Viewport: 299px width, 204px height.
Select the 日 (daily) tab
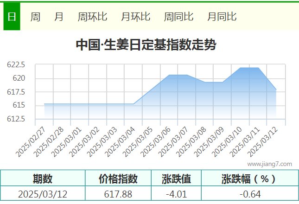pos(12,17)
